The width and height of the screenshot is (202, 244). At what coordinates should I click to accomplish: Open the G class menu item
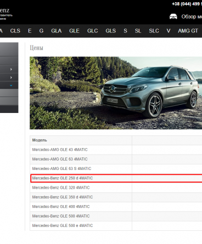point(41,31)
